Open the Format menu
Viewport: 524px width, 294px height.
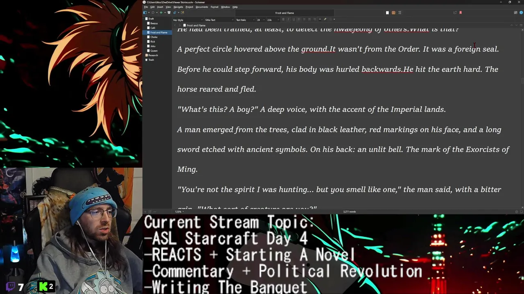pyautogui.click(x=215, y=7)
